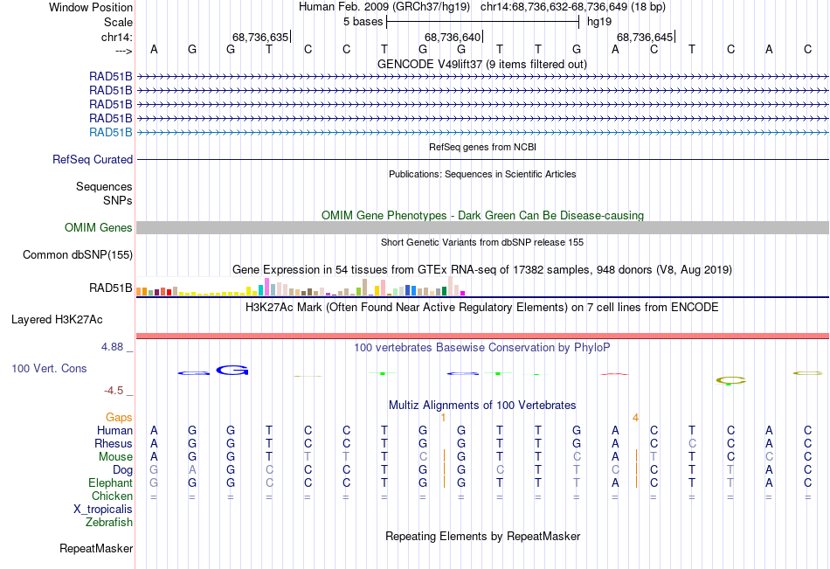
Task: Click the chr14: ruler label
Action: pos(117,37)
